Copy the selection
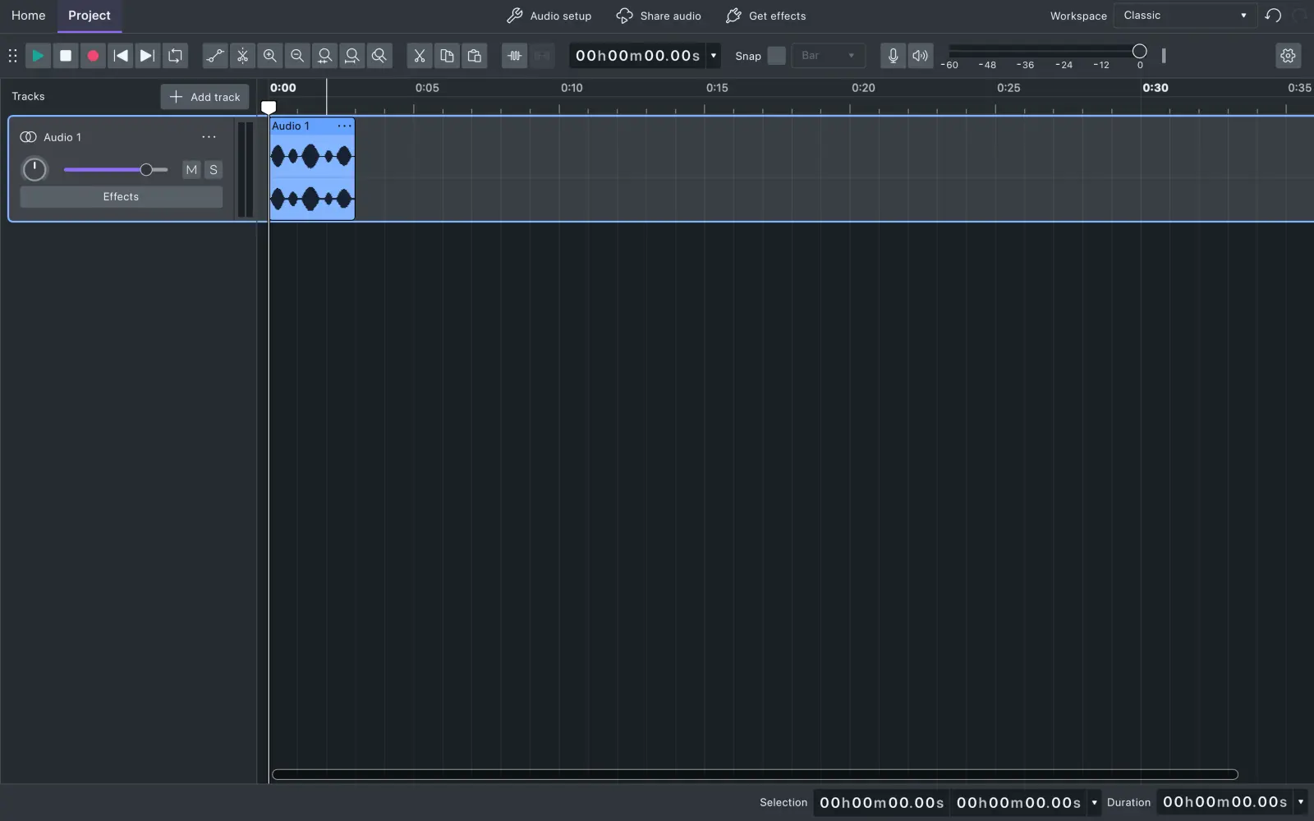 (x=447, y=56)
